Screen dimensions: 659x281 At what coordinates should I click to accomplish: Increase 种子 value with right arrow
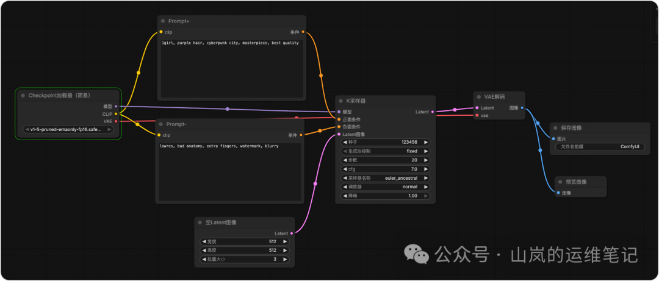tap(425, 143)
